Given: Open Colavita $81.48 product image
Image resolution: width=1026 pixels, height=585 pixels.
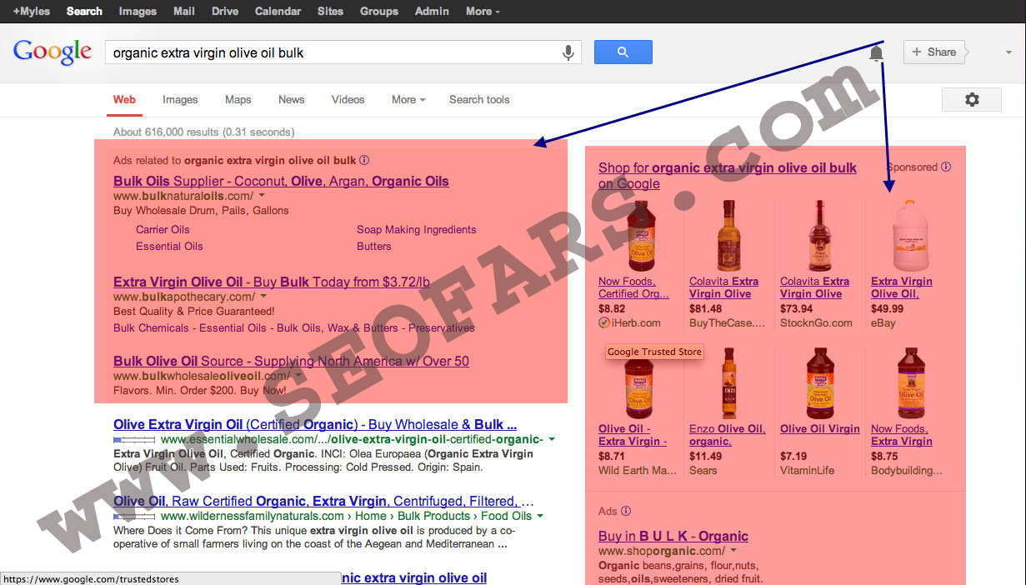Looking at the screenshot, I should (729, 237).
